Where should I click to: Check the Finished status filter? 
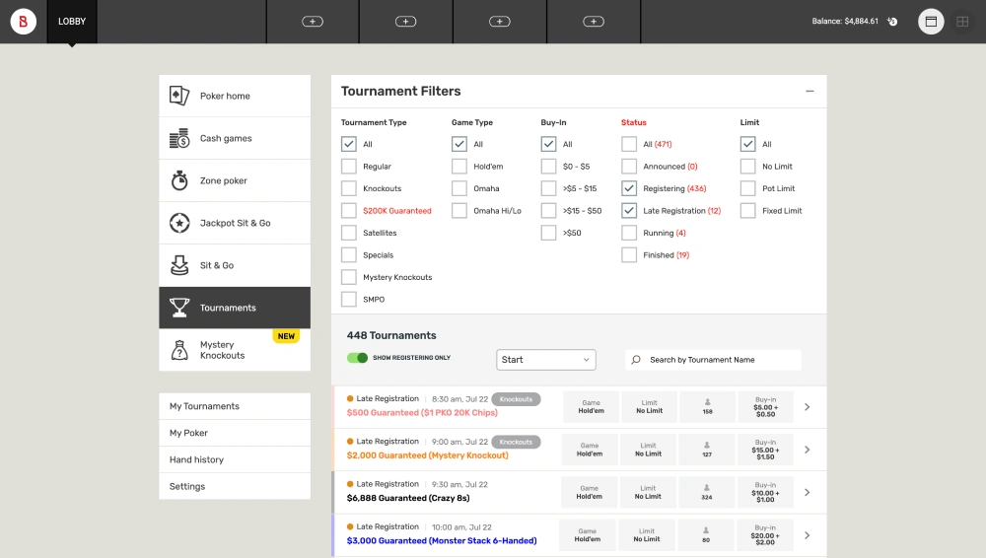point(629,254)
